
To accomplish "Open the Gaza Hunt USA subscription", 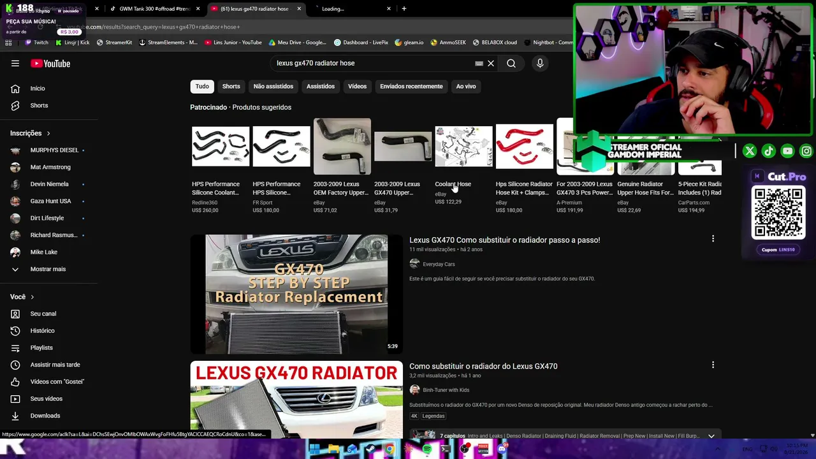I will click(x=48, y=201).
